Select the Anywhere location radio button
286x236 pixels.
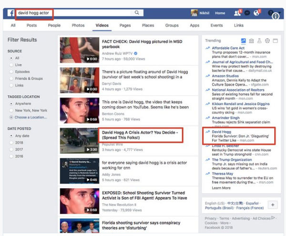(x=11, y=103)
